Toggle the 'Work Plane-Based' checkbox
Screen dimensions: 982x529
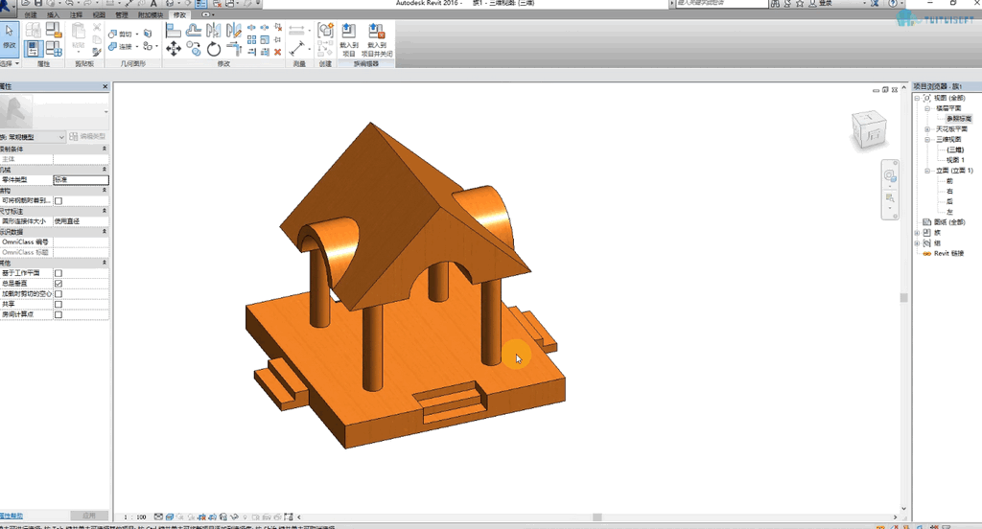click(58, 273)
